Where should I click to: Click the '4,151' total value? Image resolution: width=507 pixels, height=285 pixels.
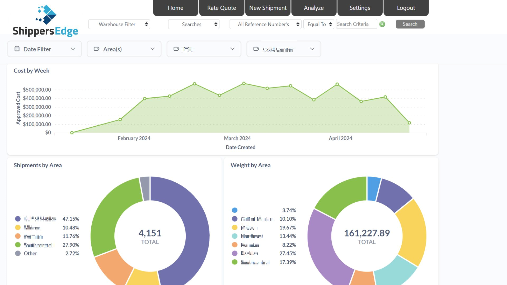tap(150, 233)
